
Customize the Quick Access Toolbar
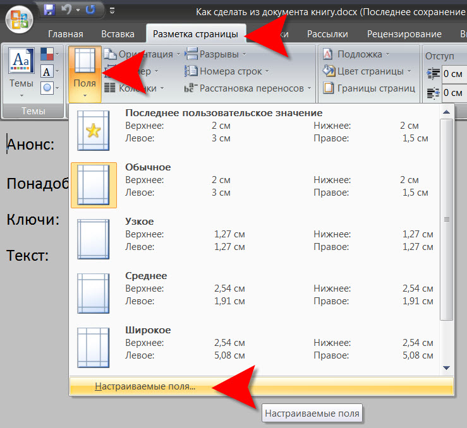tap(112, 11)
